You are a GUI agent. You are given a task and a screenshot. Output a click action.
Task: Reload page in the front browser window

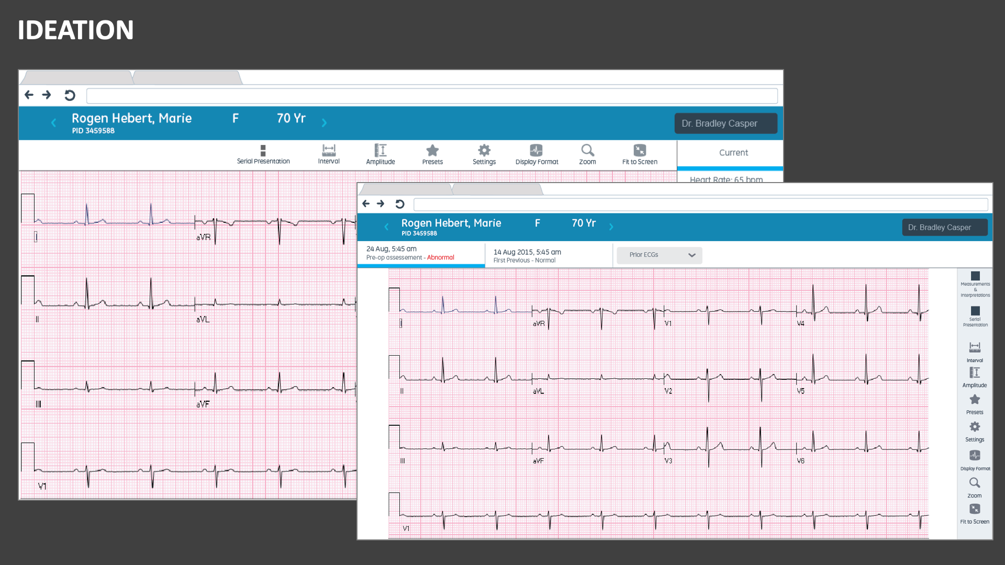point(400,204)
